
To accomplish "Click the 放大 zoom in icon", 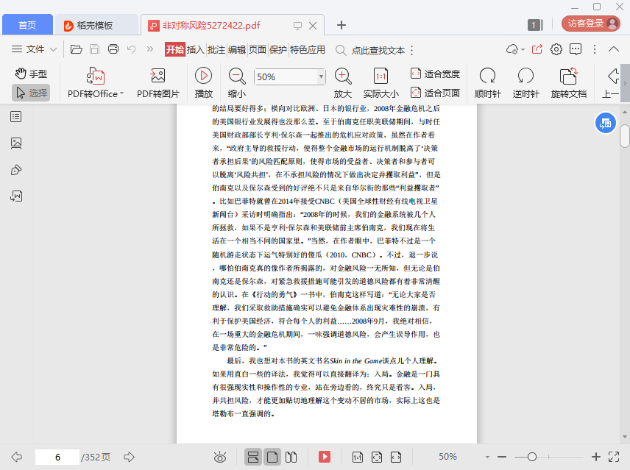I will pos(343,76).
